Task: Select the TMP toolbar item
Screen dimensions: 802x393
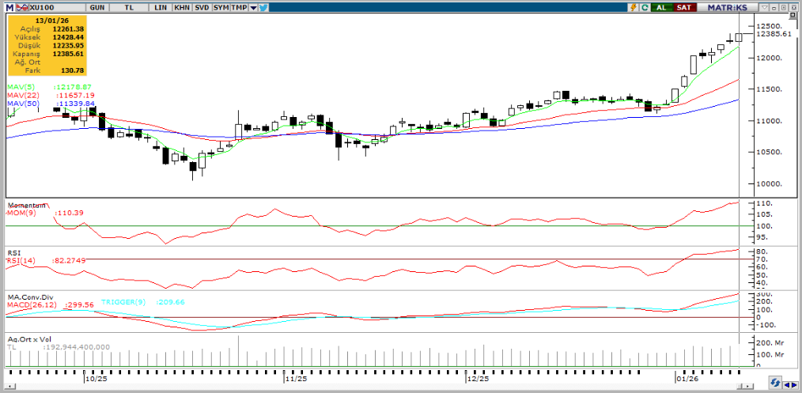Action: pyautogui.click(x=240, y=6)
